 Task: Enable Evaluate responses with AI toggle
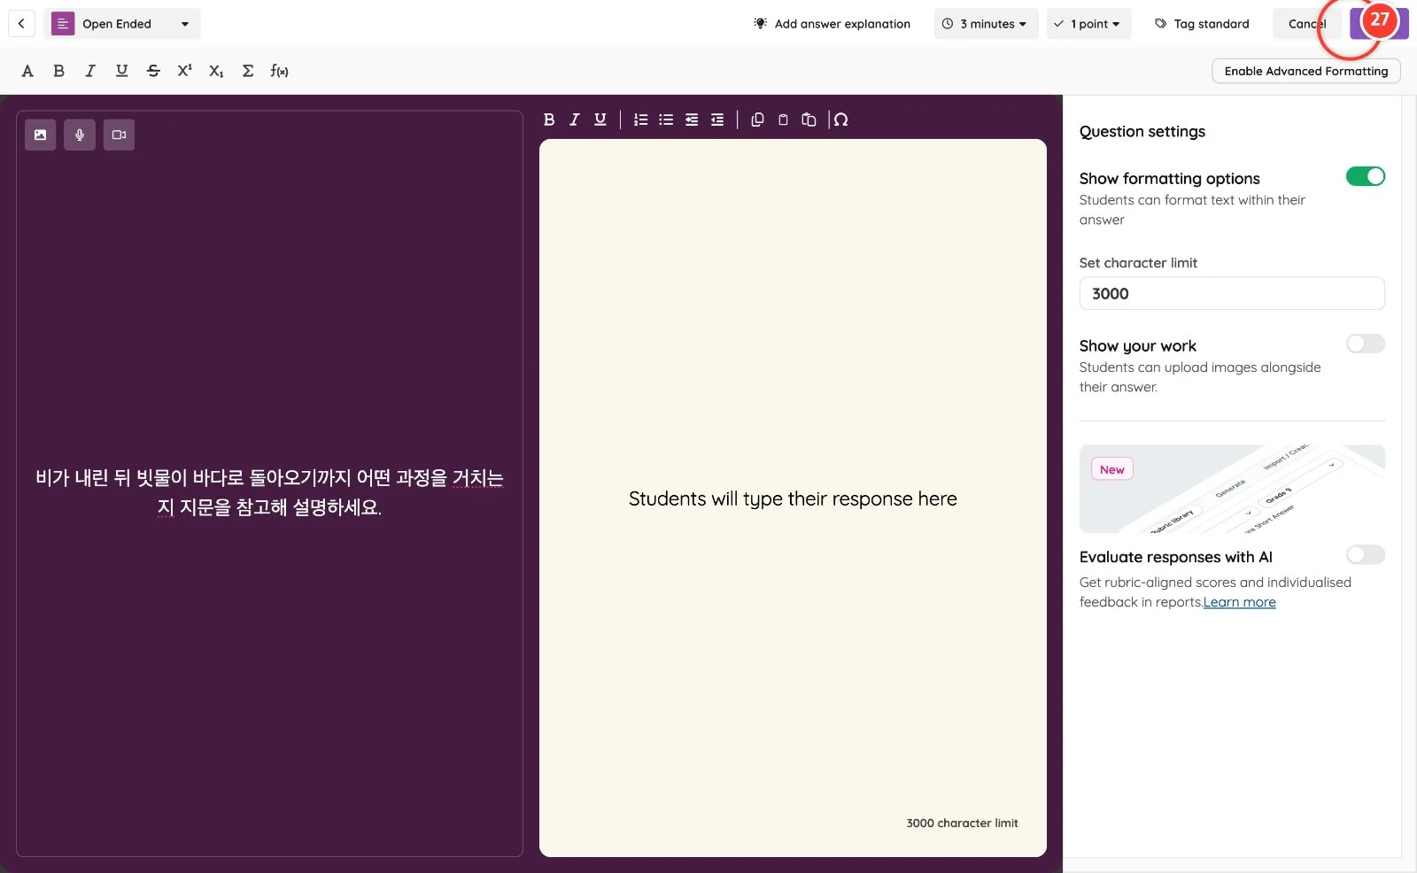[1365, 554]
